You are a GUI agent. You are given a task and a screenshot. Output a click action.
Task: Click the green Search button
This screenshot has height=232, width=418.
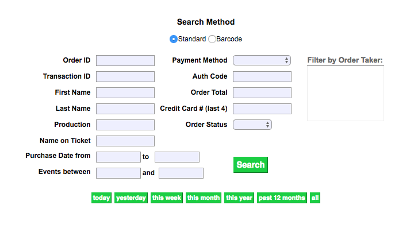(251, 165)
